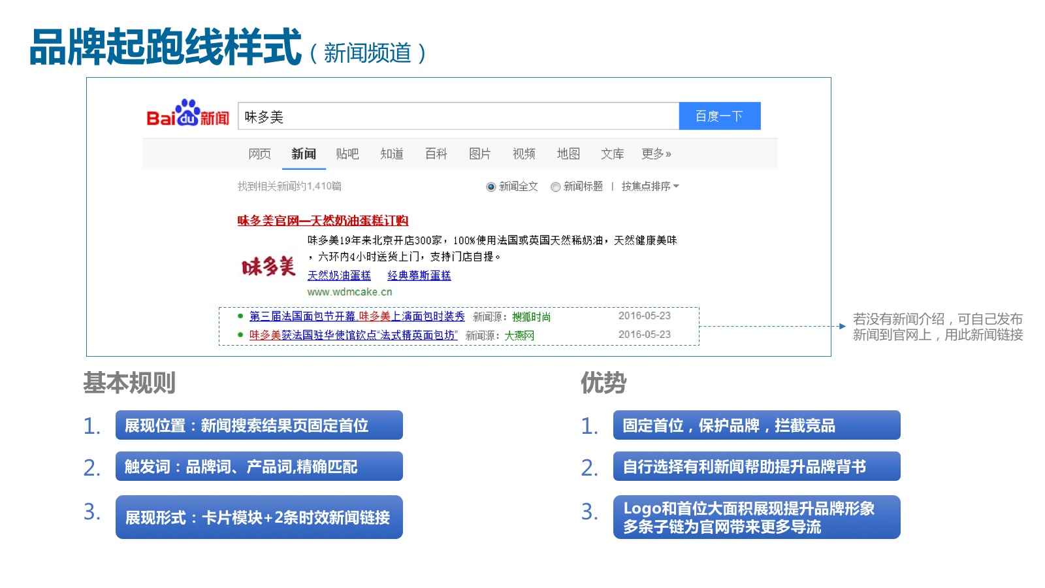This screenshot has width=1045, height=588.
Task: Click the 味多美 brand logo thumbnail
Action: click(x=268, y=266)
